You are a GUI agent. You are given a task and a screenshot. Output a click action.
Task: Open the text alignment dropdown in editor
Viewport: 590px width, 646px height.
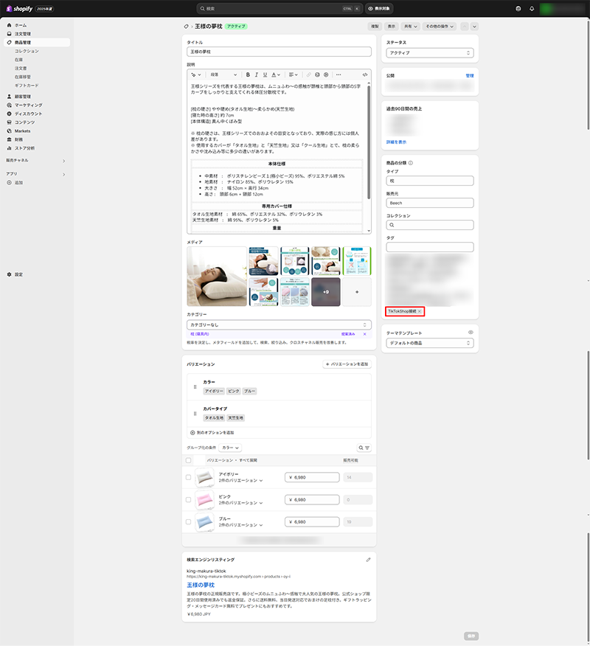(294, 74)
